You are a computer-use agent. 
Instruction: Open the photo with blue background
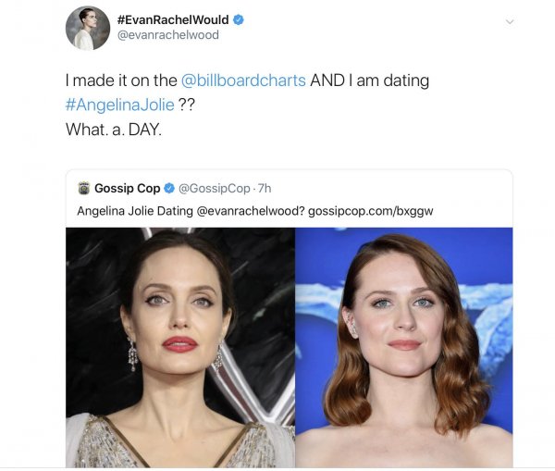[x=404, y=347]
